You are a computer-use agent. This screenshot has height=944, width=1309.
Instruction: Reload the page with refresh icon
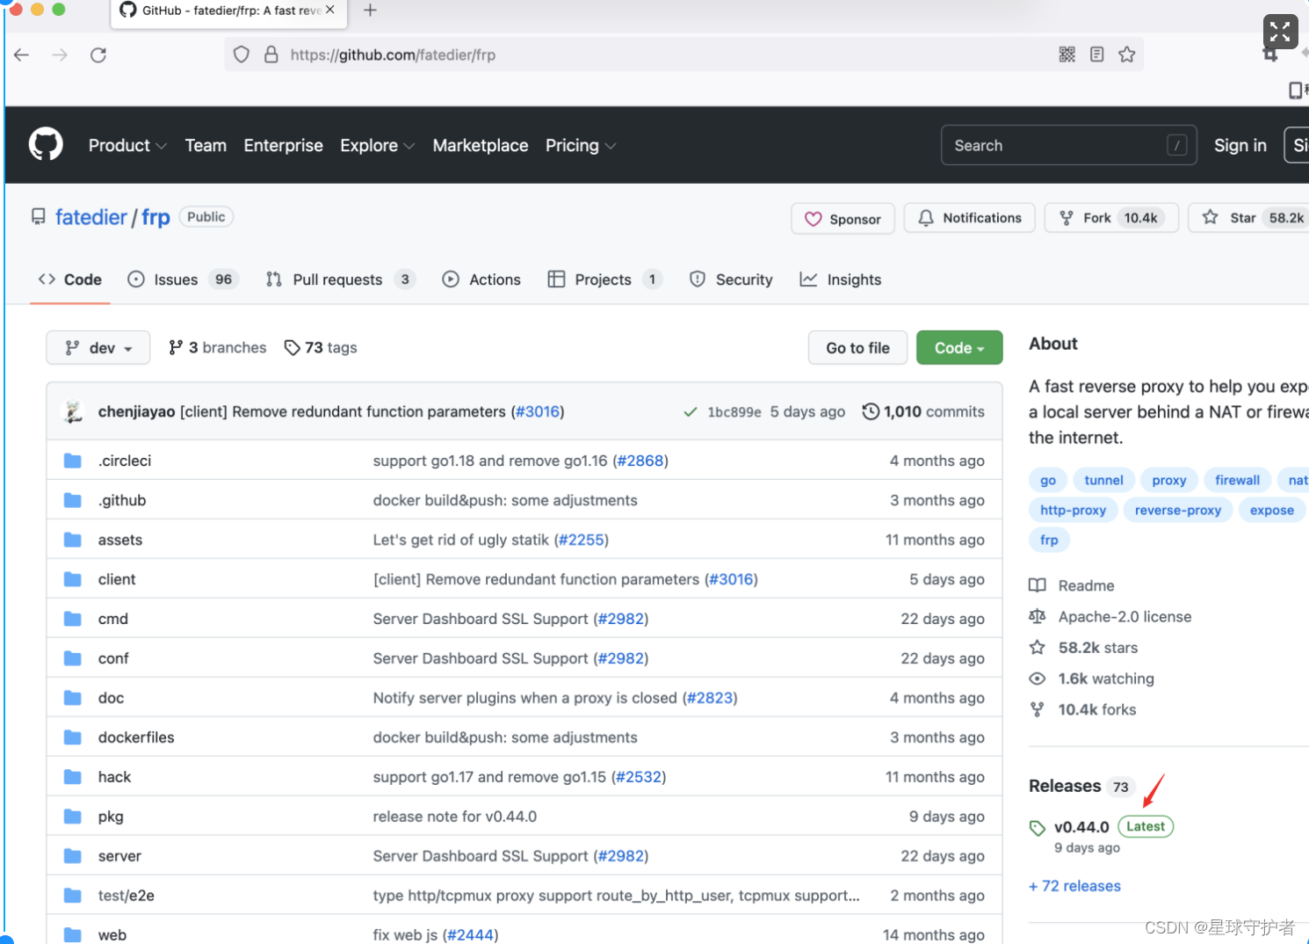[98, 55]
